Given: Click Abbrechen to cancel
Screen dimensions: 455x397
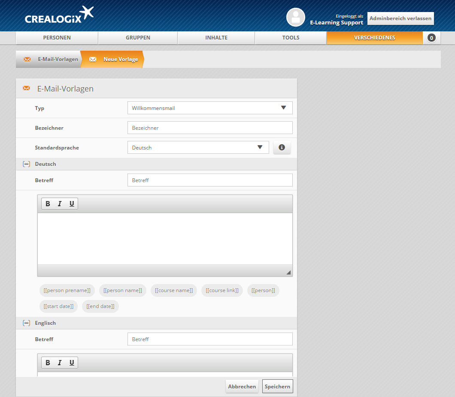Looking at the screenshot, I should pyautogui.click(x=242, y=386).
